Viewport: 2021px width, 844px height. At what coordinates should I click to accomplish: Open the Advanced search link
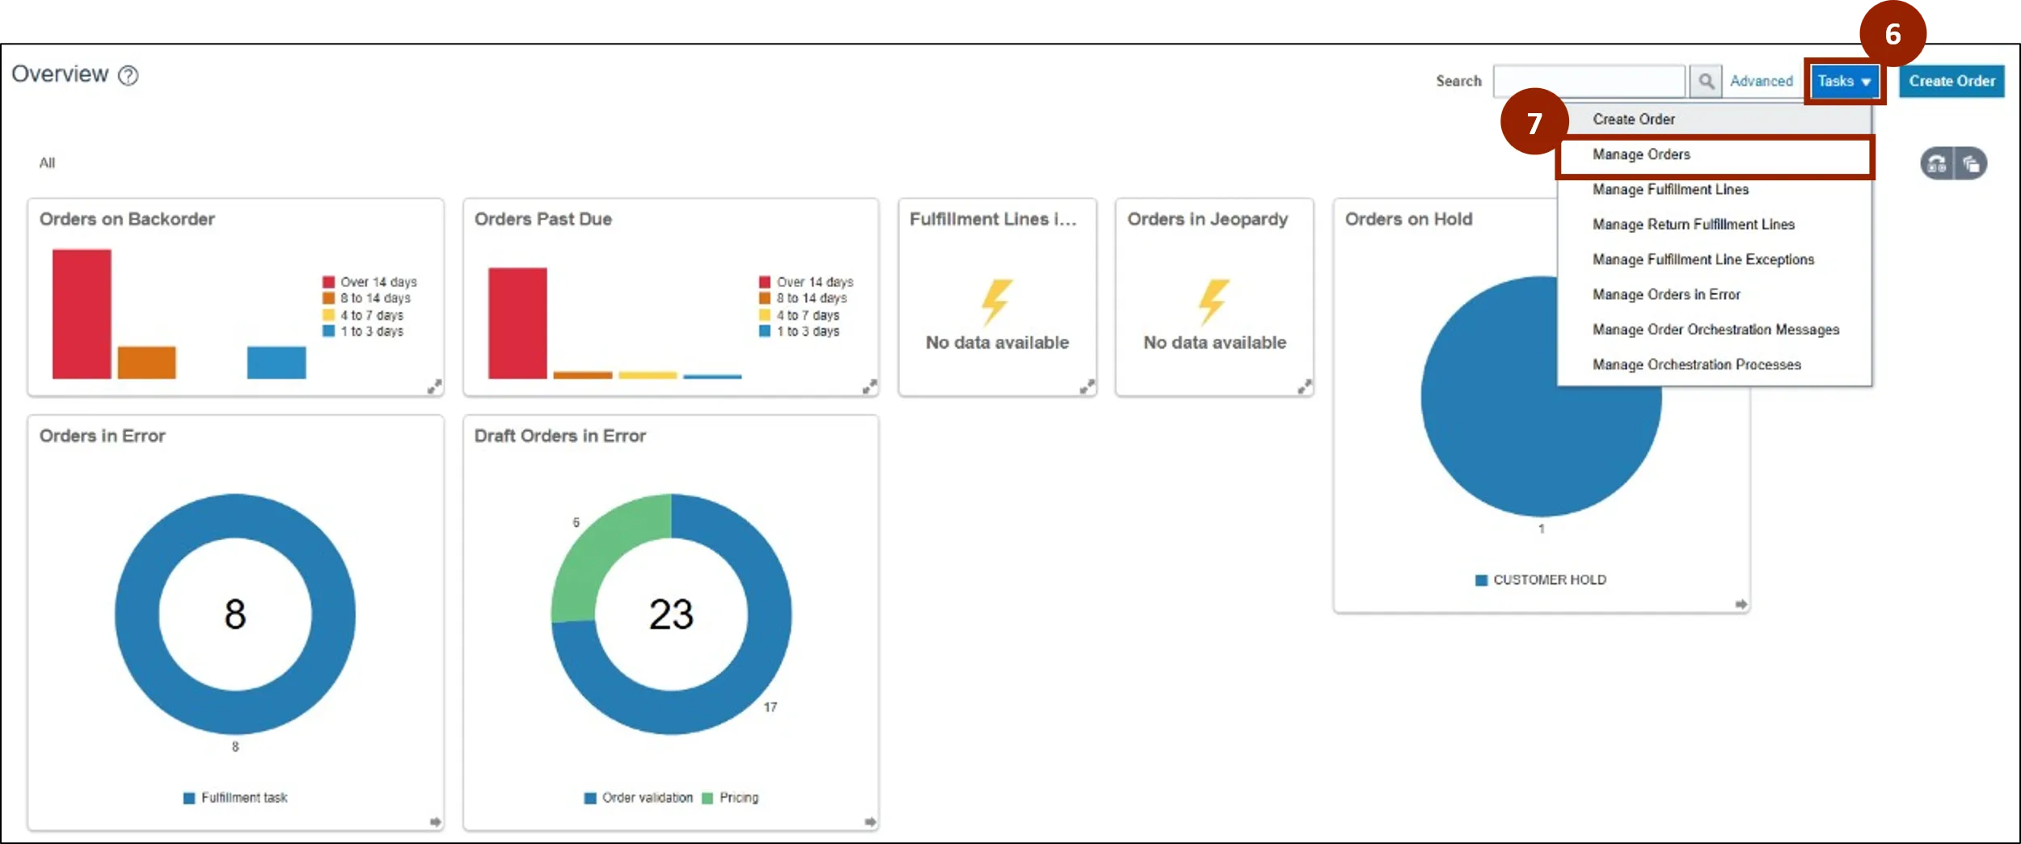coord(1761,81)
